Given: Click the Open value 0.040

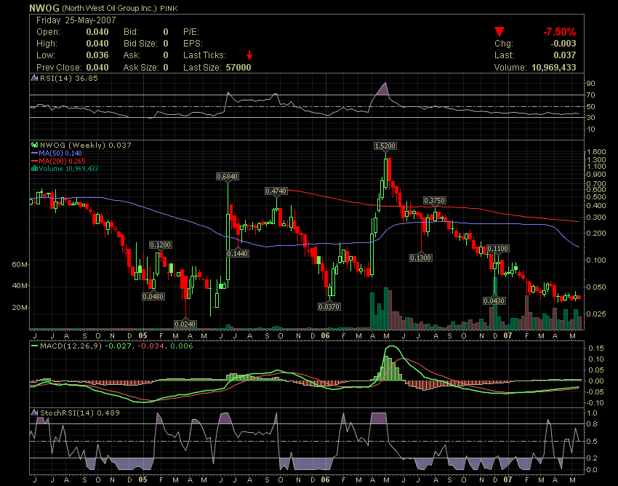Looking at the screenshot, I should (97, 32).
